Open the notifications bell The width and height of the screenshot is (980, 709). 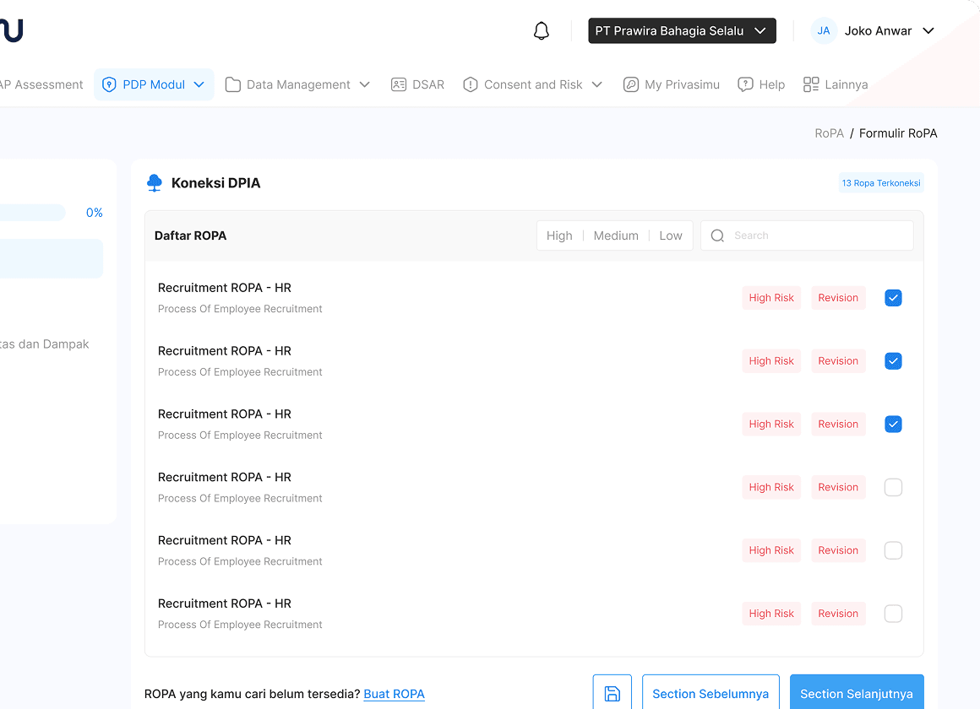point(542,31)
